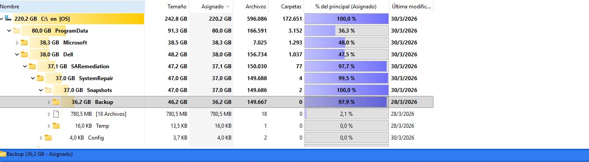This screenshot has height=162, width=589.
Task: Sort by the Tamaño column header
Action: pyautogui.click(x=177, y=7)
